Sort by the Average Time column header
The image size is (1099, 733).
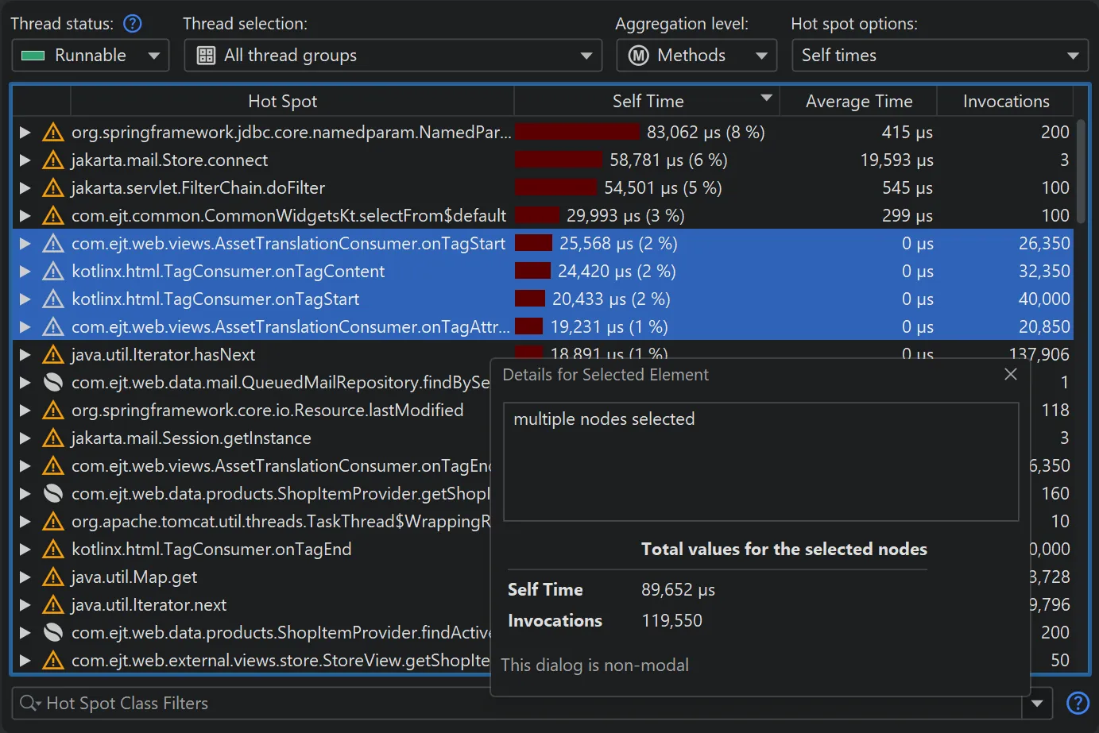point(859,101)
